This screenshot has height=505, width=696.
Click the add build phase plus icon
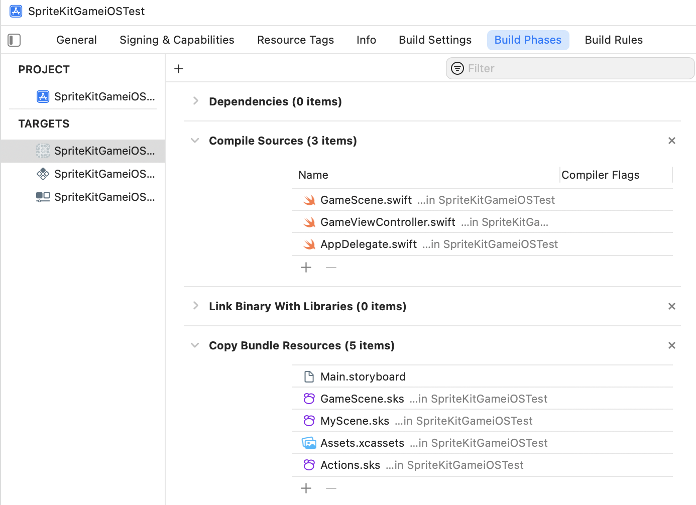pos(179,69)
